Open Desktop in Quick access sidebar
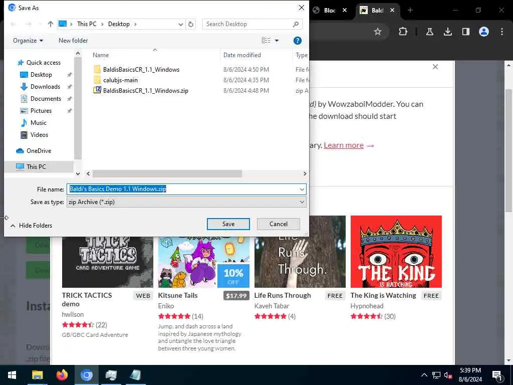The height and width of the screenshot is (385, 513). 41,75
